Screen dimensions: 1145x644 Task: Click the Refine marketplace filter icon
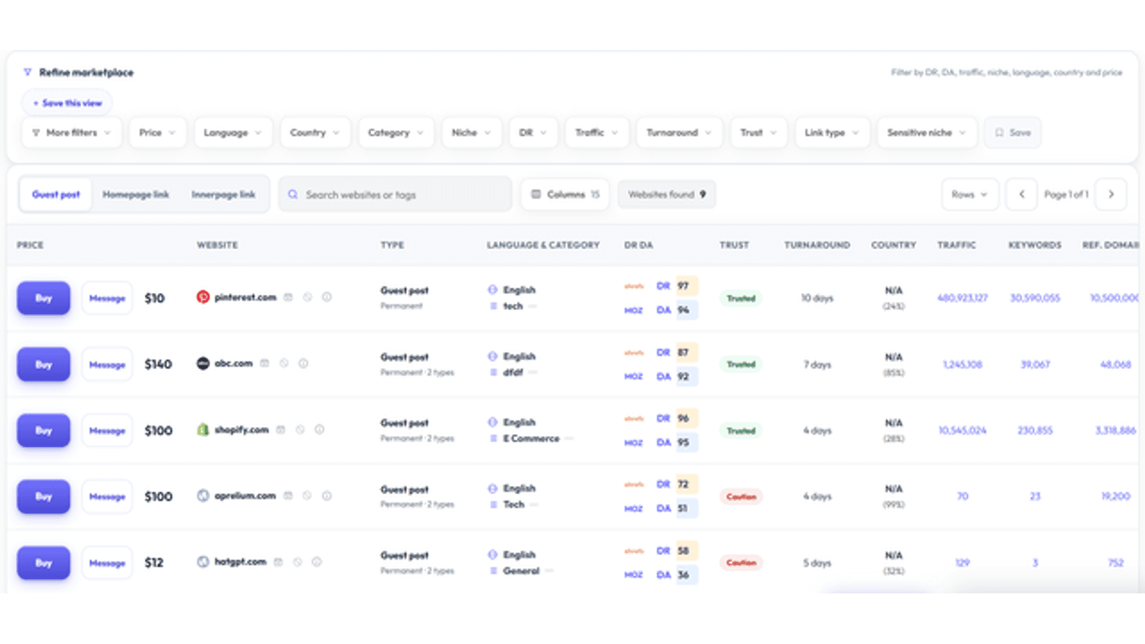point(27,72)
